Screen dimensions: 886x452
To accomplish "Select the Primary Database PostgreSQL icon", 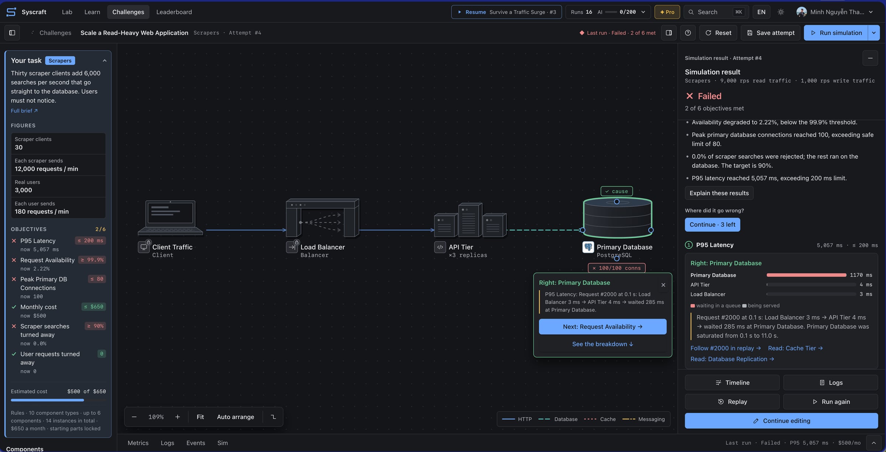I will [588, 247].
